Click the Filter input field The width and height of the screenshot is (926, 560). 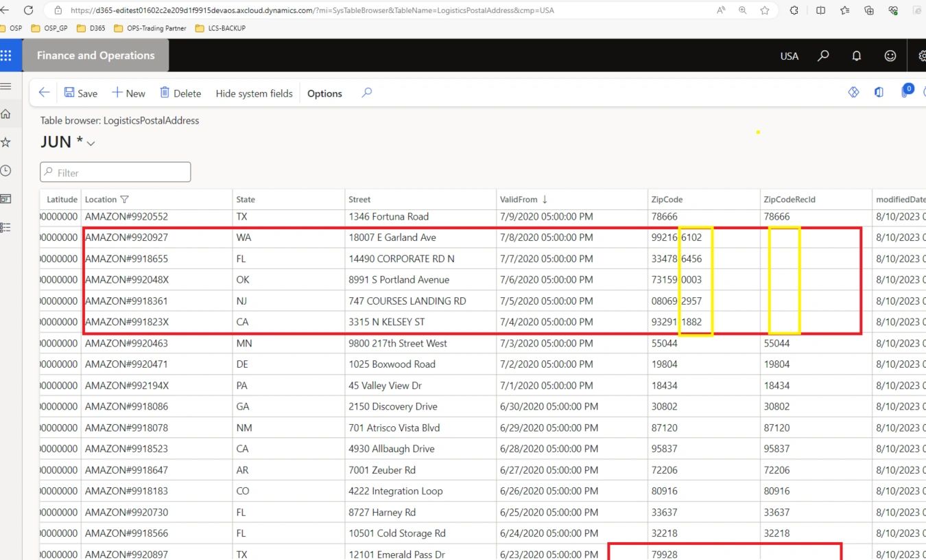point(115,172)
